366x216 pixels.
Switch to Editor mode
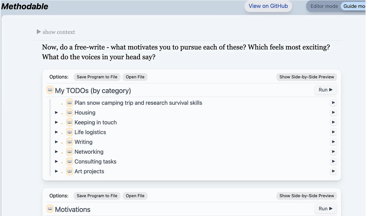point(324,6)
